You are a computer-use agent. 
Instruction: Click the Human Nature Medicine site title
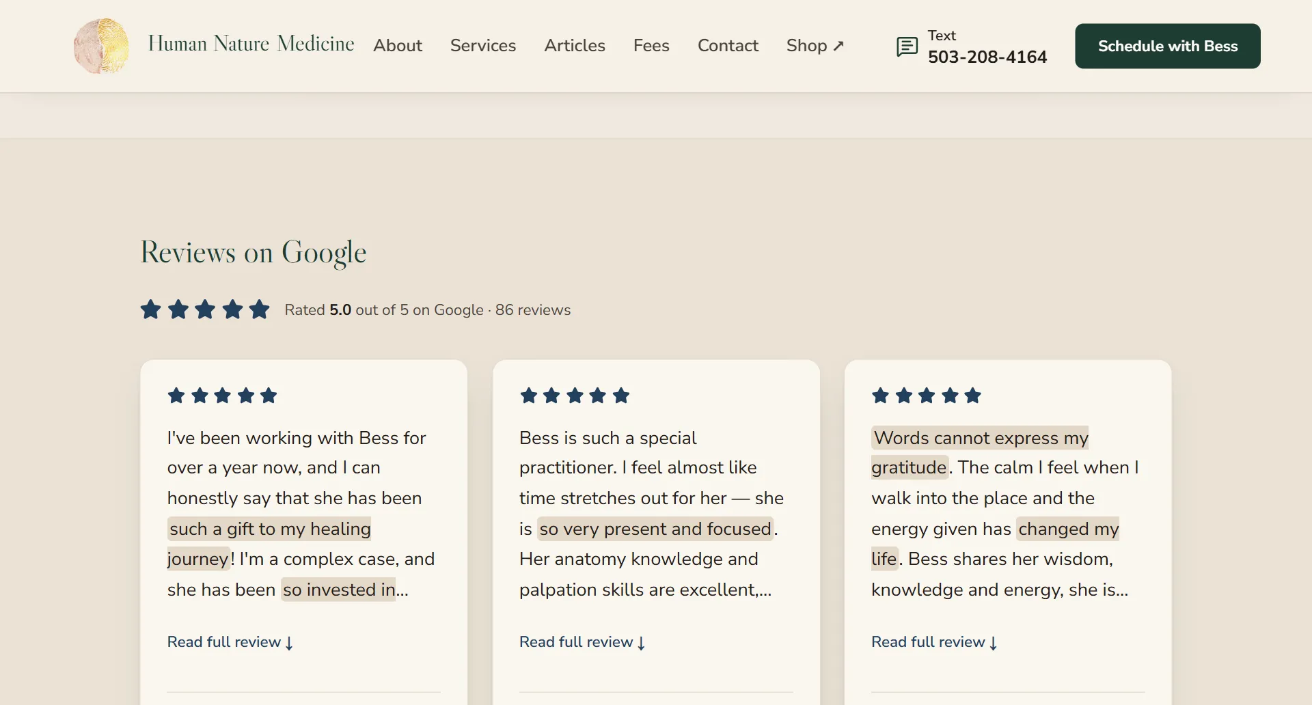pos(251,44)
